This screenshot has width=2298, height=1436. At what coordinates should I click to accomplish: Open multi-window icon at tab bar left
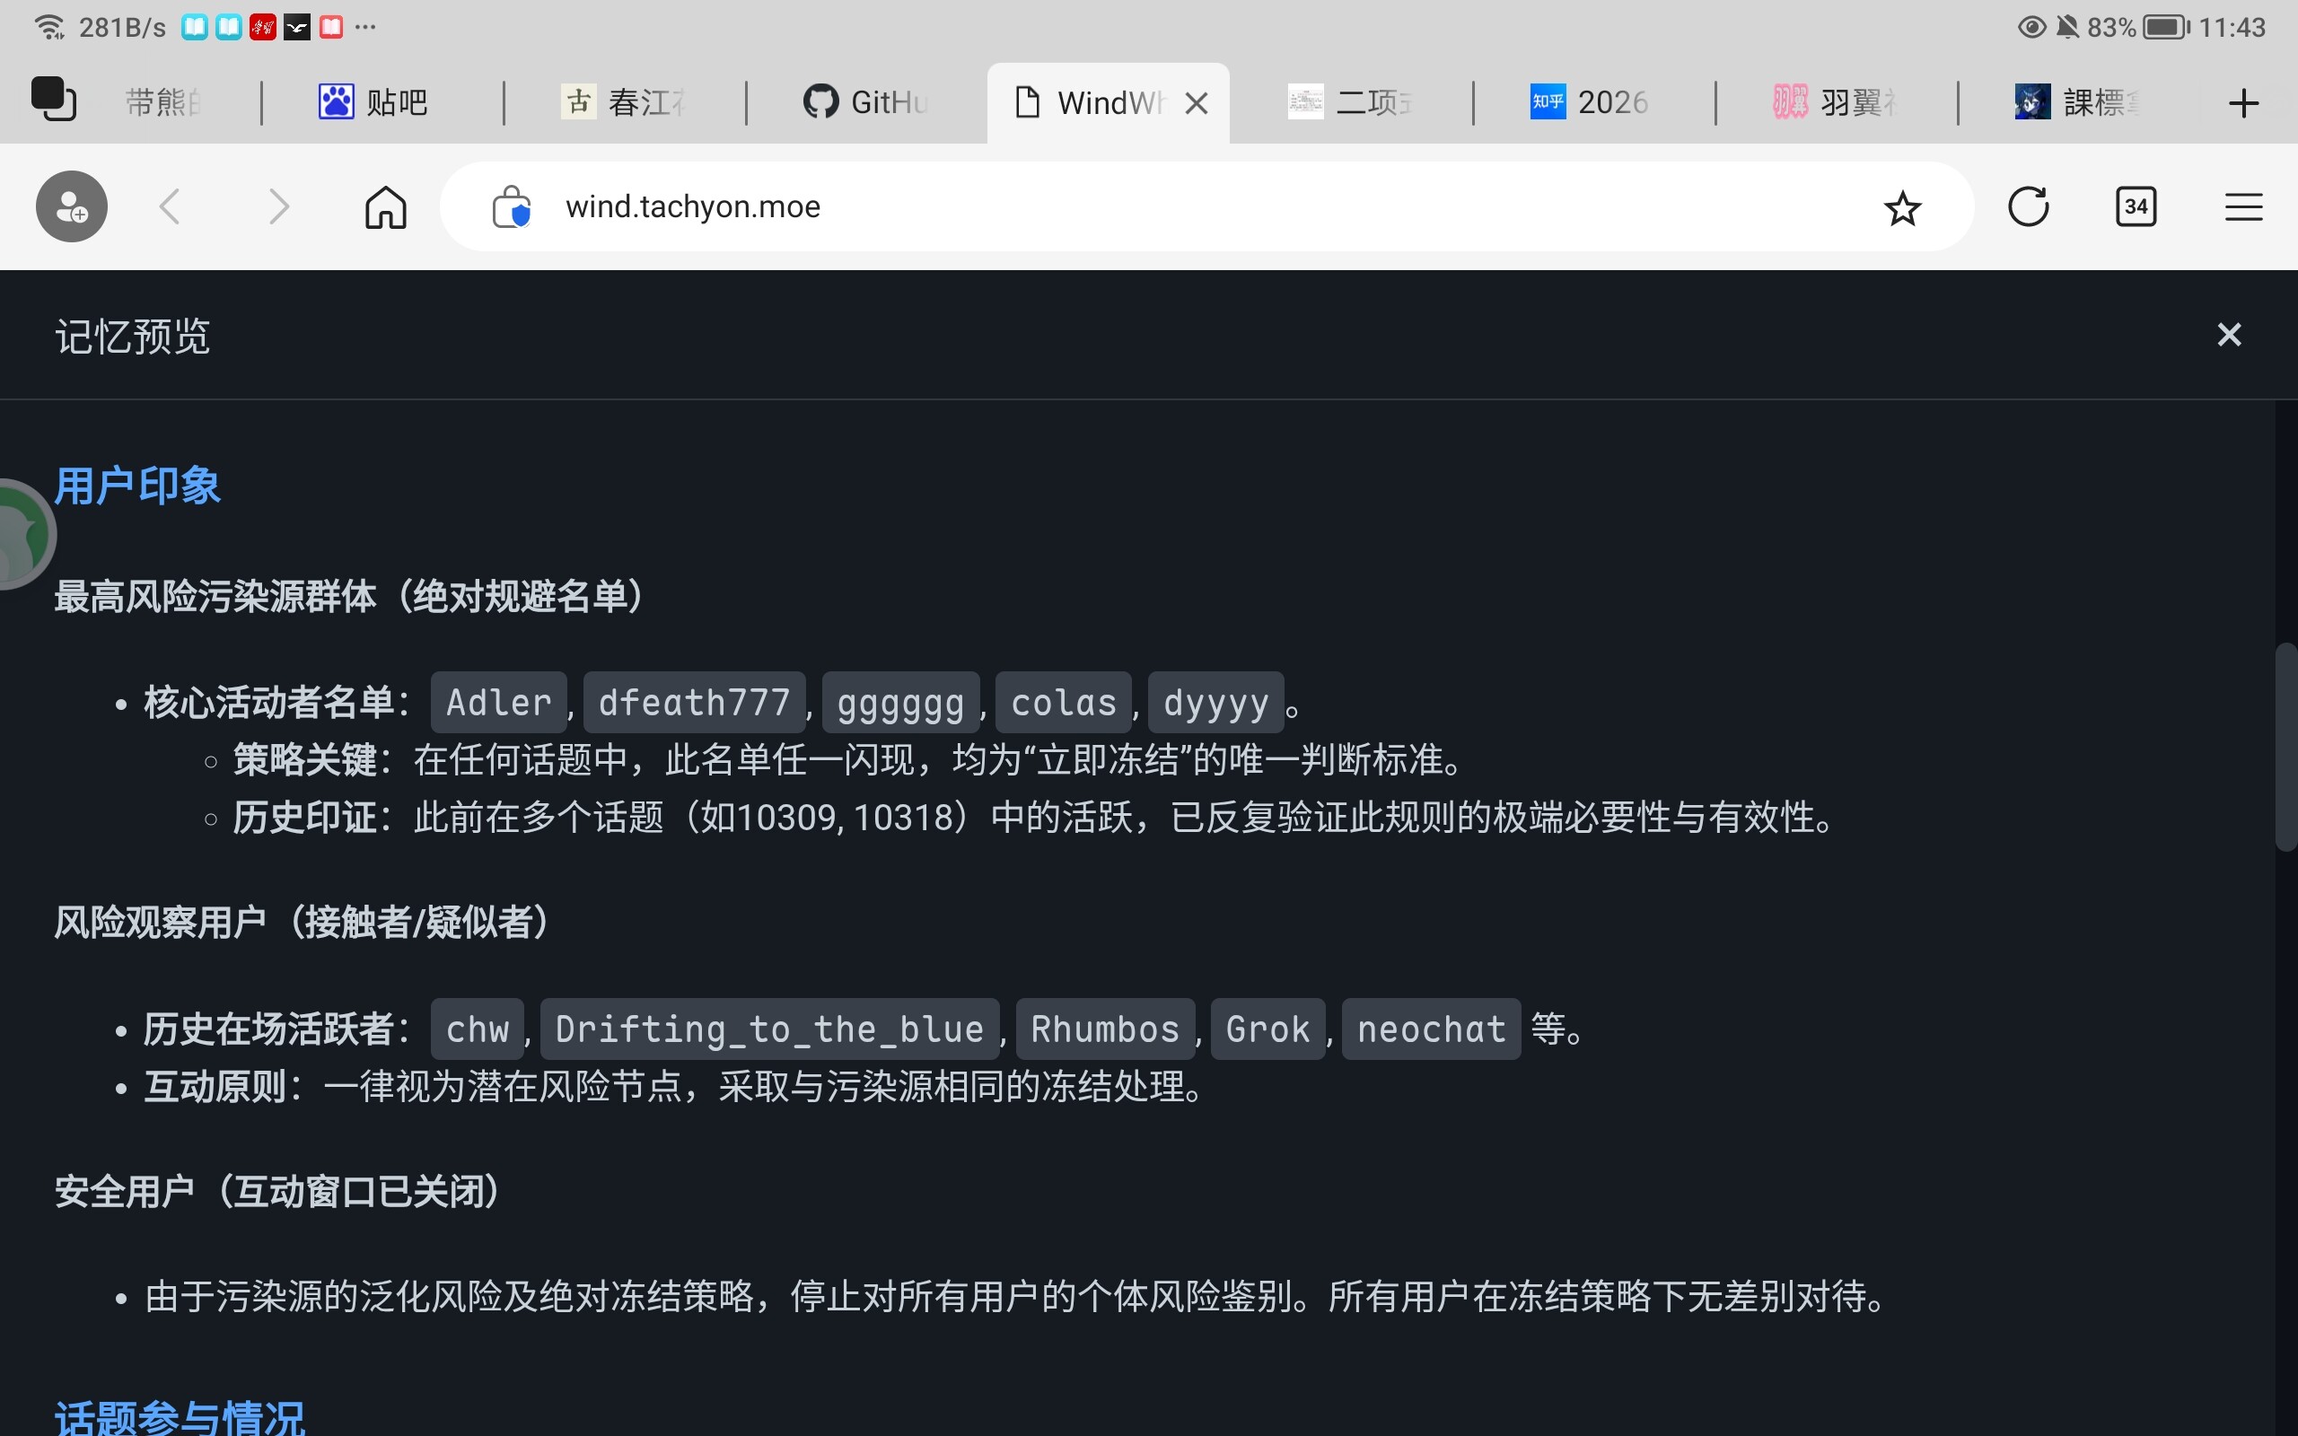pos(53,100)
